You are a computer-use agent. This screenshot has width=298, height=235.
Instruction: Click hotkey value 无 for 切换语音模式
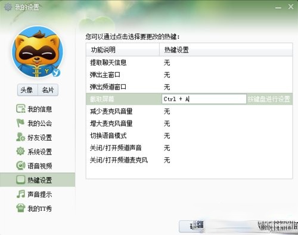click(167, 135)
